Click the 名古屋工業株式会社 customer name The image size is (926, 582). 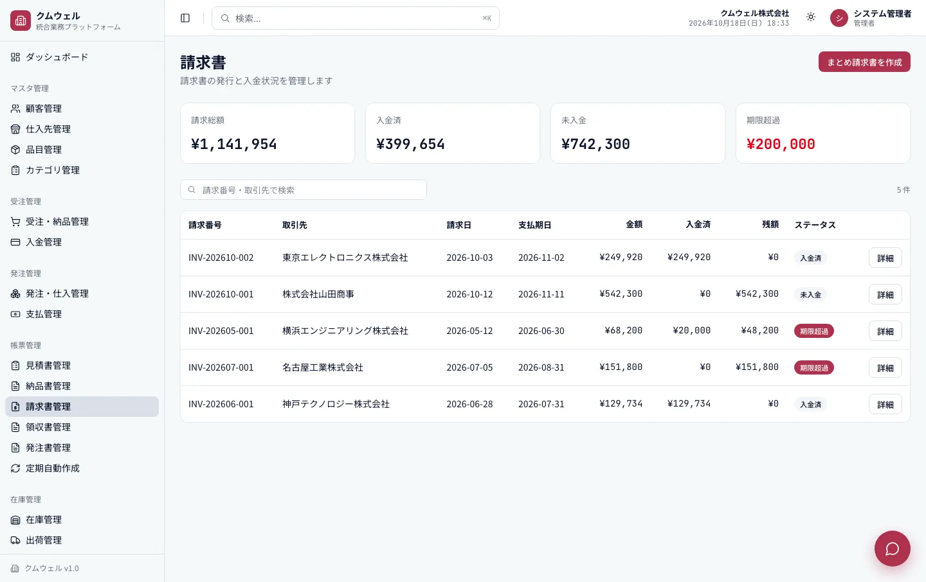click(x=323, y=367)
